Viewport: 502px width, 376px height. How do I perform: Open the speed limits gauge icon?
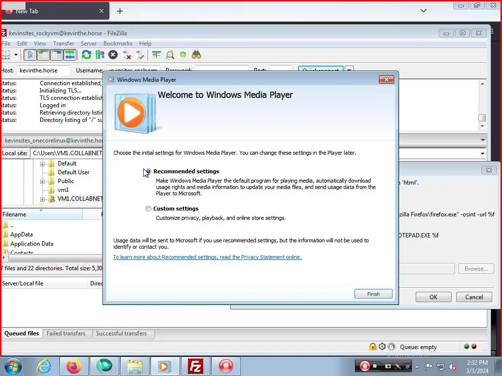click(x=392, y=347)
